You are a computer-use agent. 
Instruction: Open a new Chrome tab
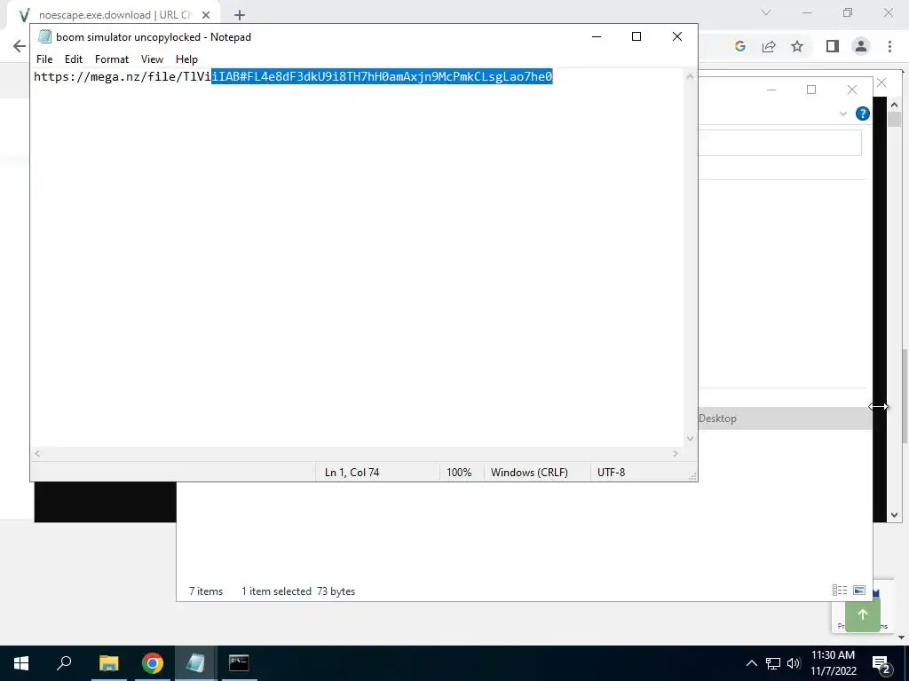(x=240, y=15)
